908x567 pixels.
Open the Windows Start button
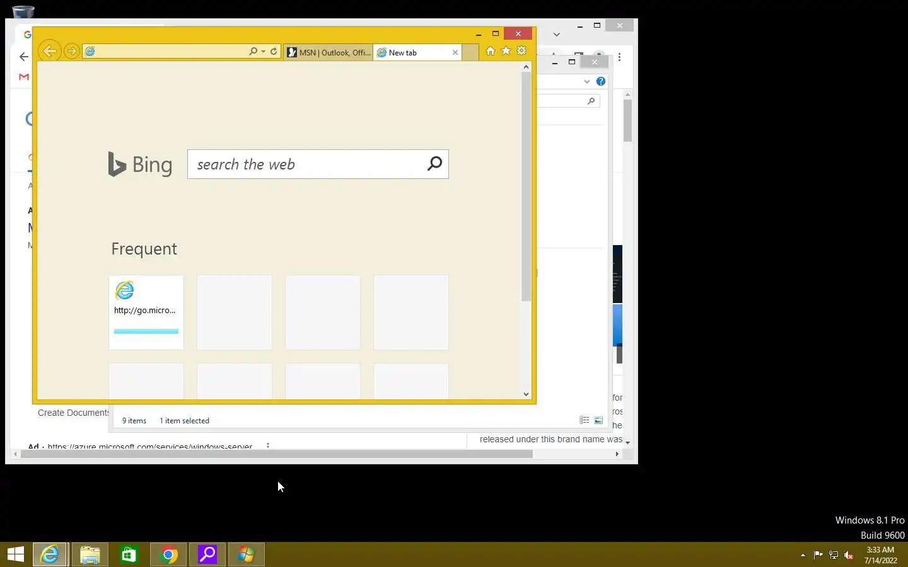click(x=16, y=554)
